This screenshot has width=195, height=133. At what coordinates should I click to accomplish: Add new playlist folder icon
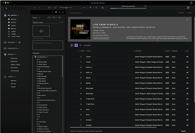54,18
